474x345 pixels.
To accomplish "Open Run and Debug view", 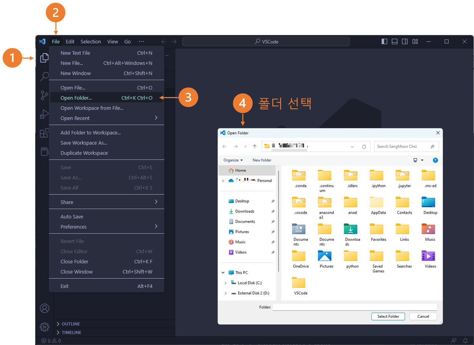I will [x=44, y=114].
